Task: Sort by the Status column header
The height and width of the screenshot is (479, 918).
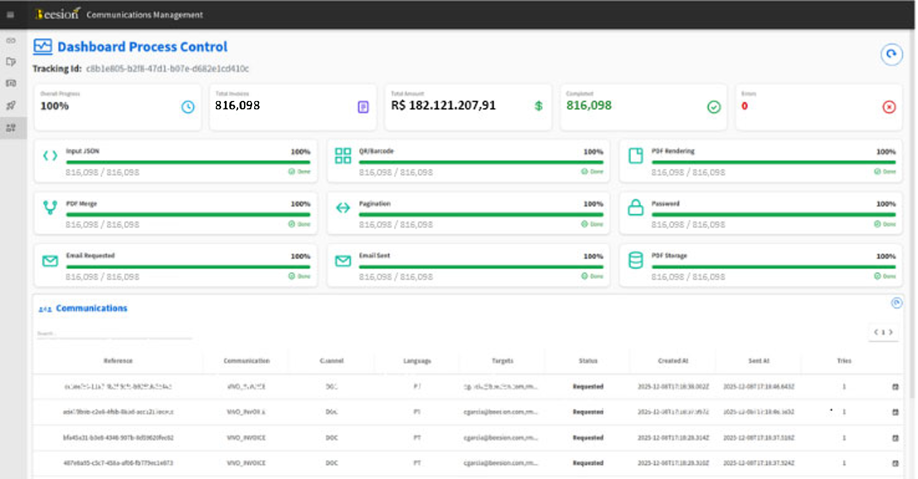Action: tap(588, 361)
